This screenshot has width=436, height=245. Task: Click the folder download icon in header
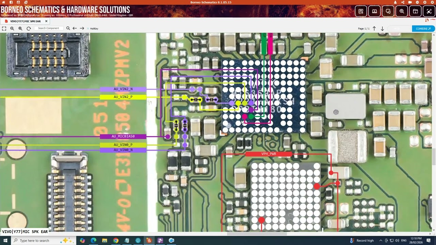tap(415, 11)
